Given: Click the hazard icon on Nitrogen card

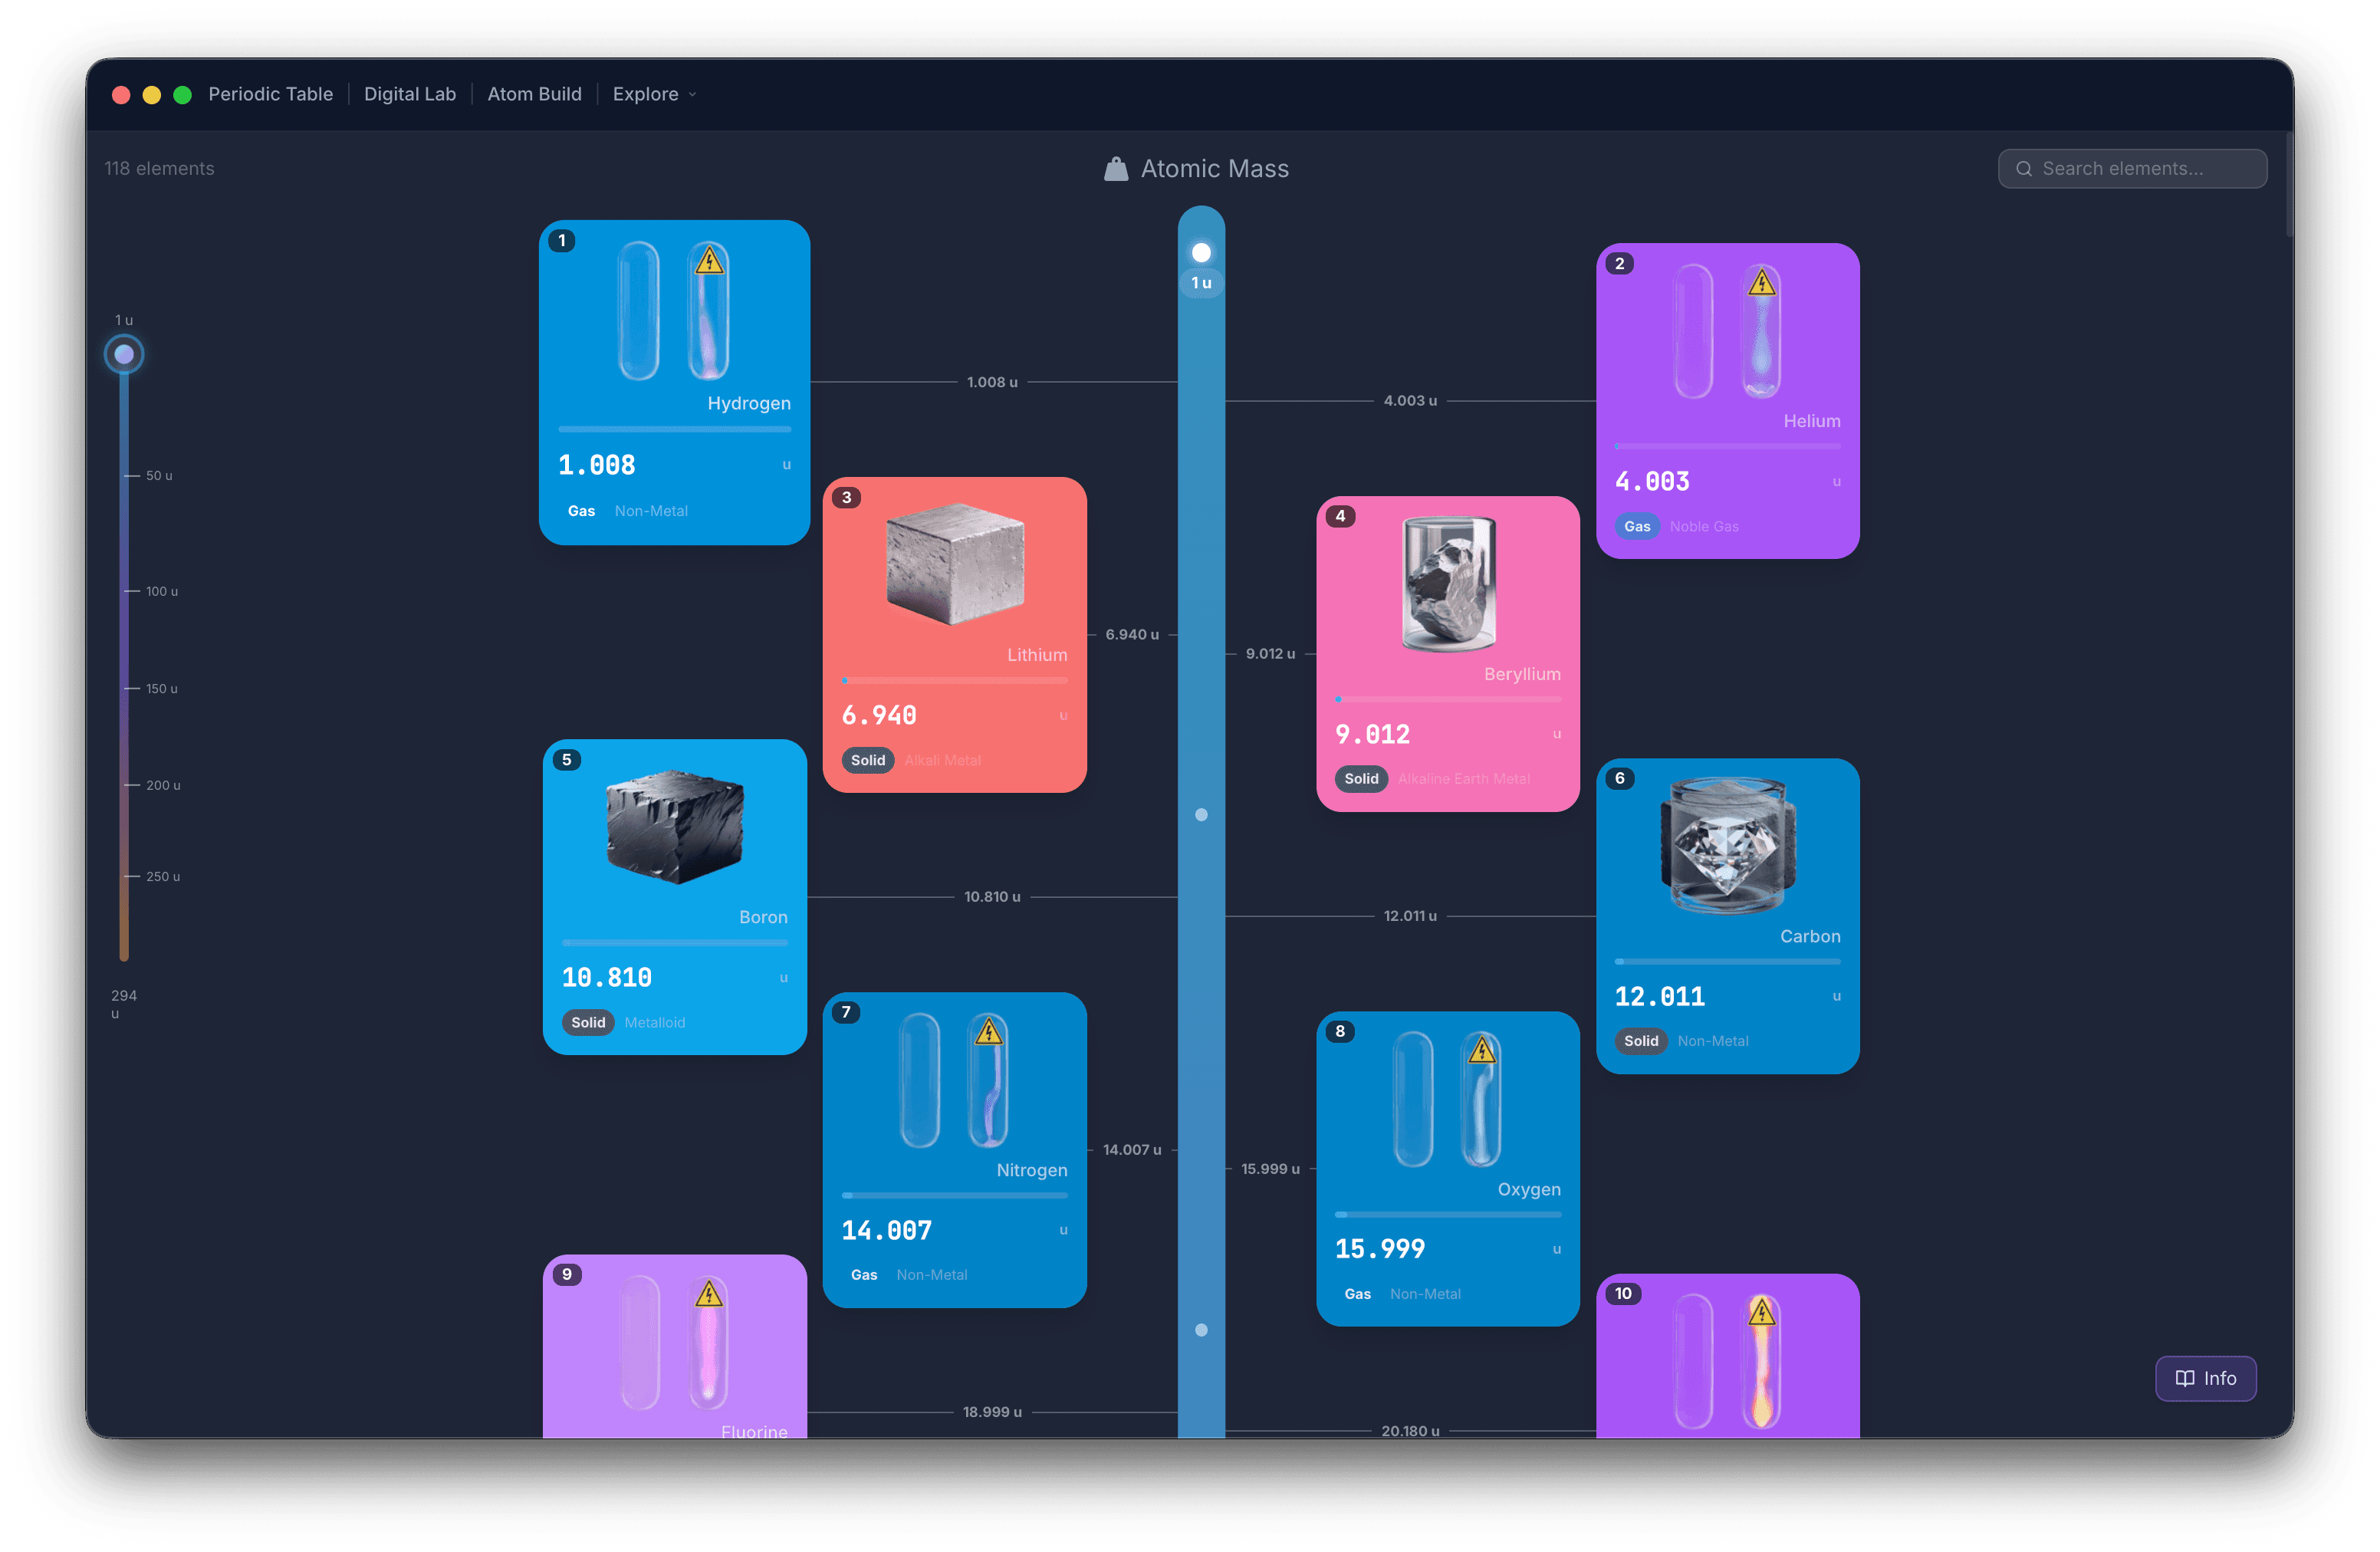Looking at the screenshot, I should pos(988,1032).
